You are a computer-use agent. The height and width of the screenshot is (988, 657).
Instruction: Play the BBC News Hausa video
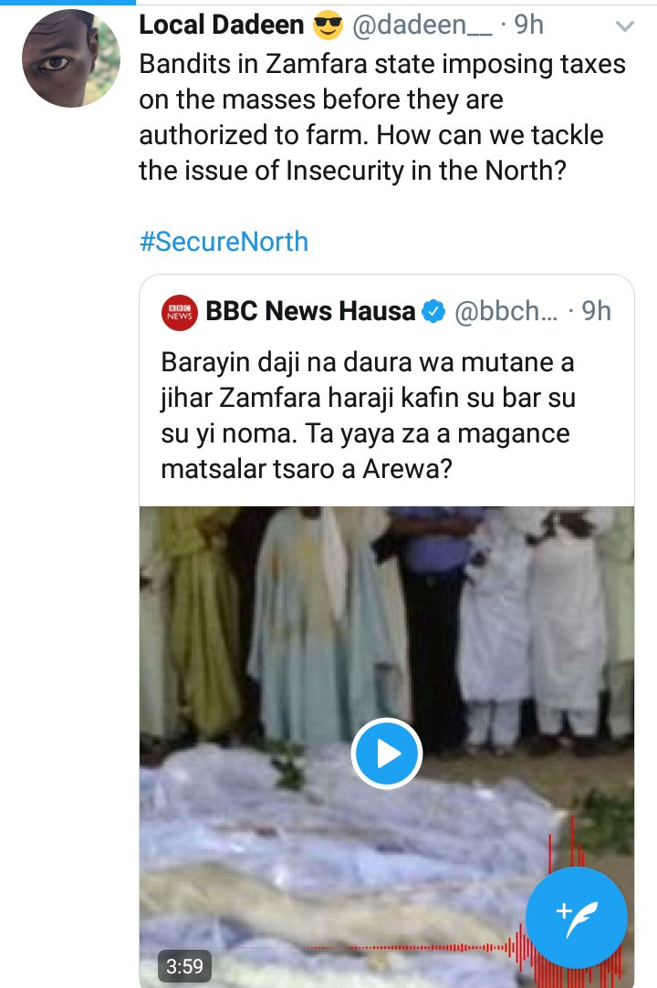click(386, 754)
